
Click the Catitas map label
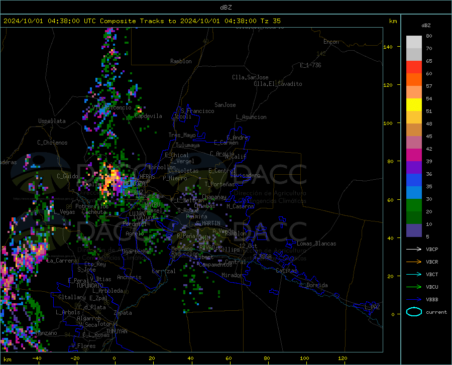(x=286, y=271)
